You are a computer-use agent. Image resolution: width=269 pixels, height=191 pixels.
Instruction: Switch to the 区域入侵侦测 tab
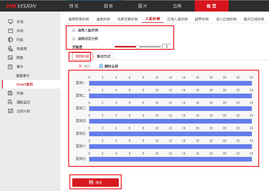click(x=177, y=19)
